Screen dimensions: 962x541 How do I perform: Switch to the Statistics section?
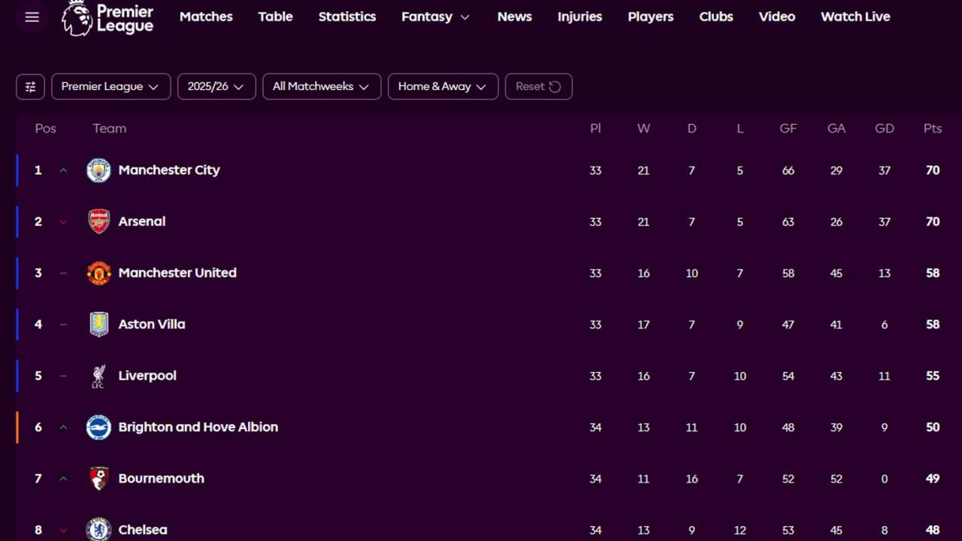[x=346, y=17]
